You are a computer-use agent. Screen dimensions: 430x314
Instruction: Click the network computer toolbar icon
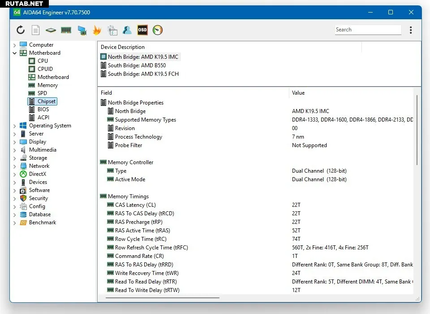[x=82, y=30]
